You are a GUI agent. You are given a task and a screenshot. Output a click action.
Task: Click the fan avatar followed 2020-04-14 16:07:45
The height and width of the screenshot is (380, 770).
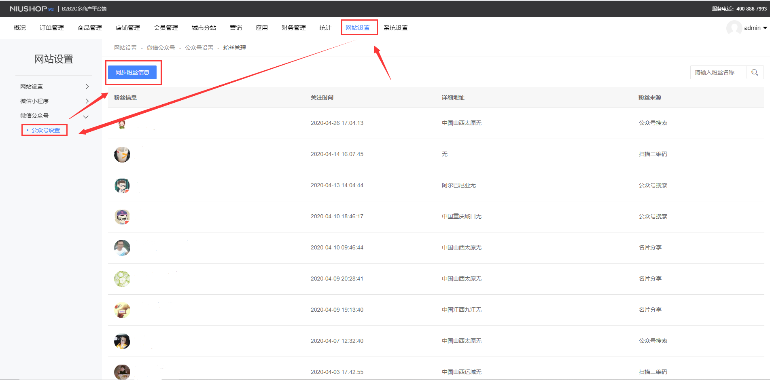[122, 154]
